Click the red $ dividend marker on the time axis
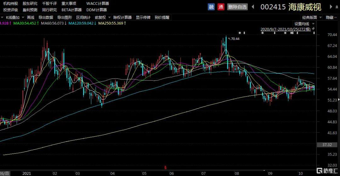The image size is (340, 176). pyautogui.click(x=166, y=168)
